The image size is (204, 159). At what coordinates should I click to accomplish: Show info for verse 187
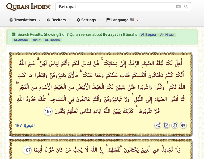click(175, 125)
